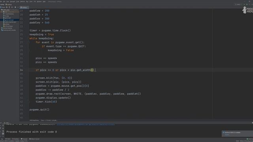Open the Refactor menu
This screenshot has height=142, width=253.
pyautogui.click(x=23, y=2)
